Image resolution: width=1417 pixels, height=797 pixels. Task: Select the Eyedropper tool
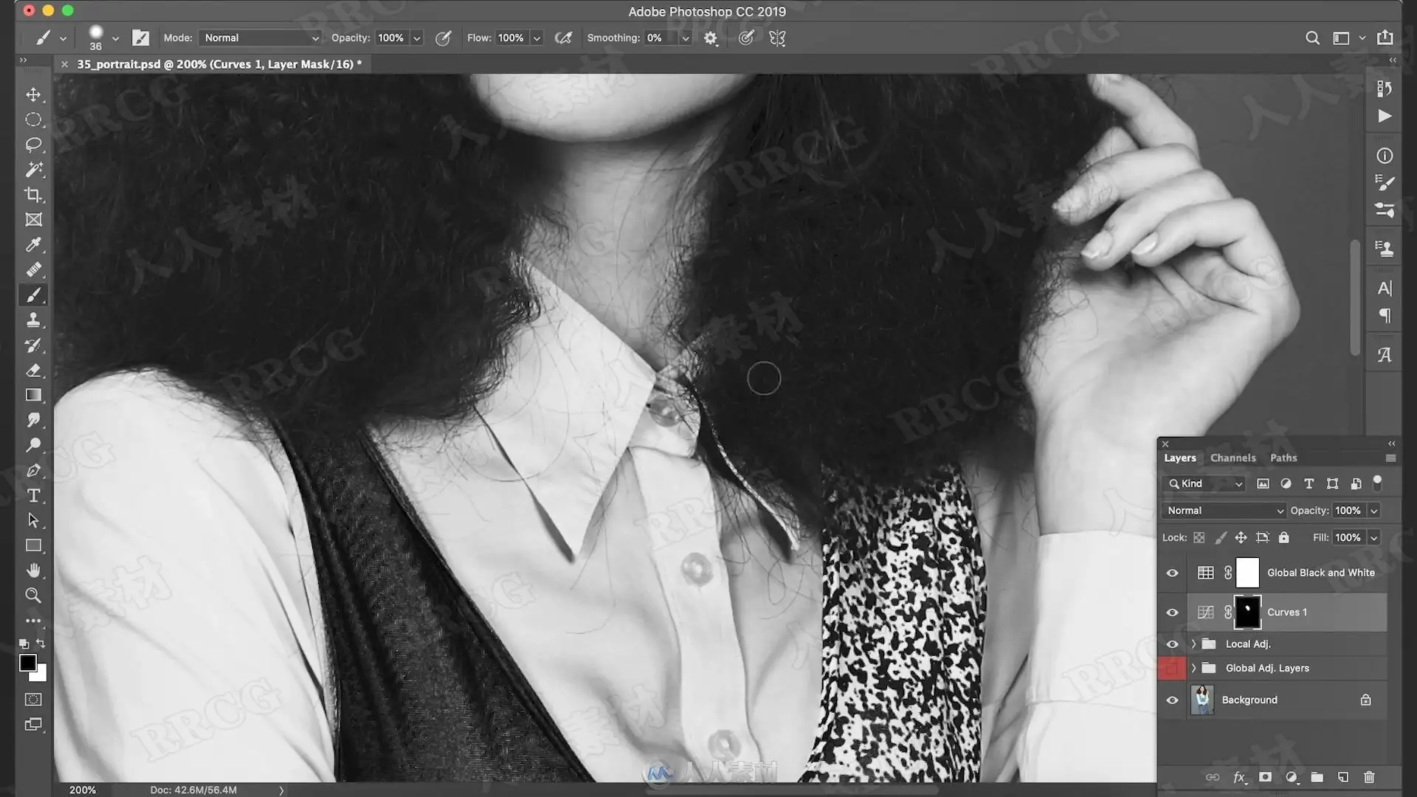(33, 245)
